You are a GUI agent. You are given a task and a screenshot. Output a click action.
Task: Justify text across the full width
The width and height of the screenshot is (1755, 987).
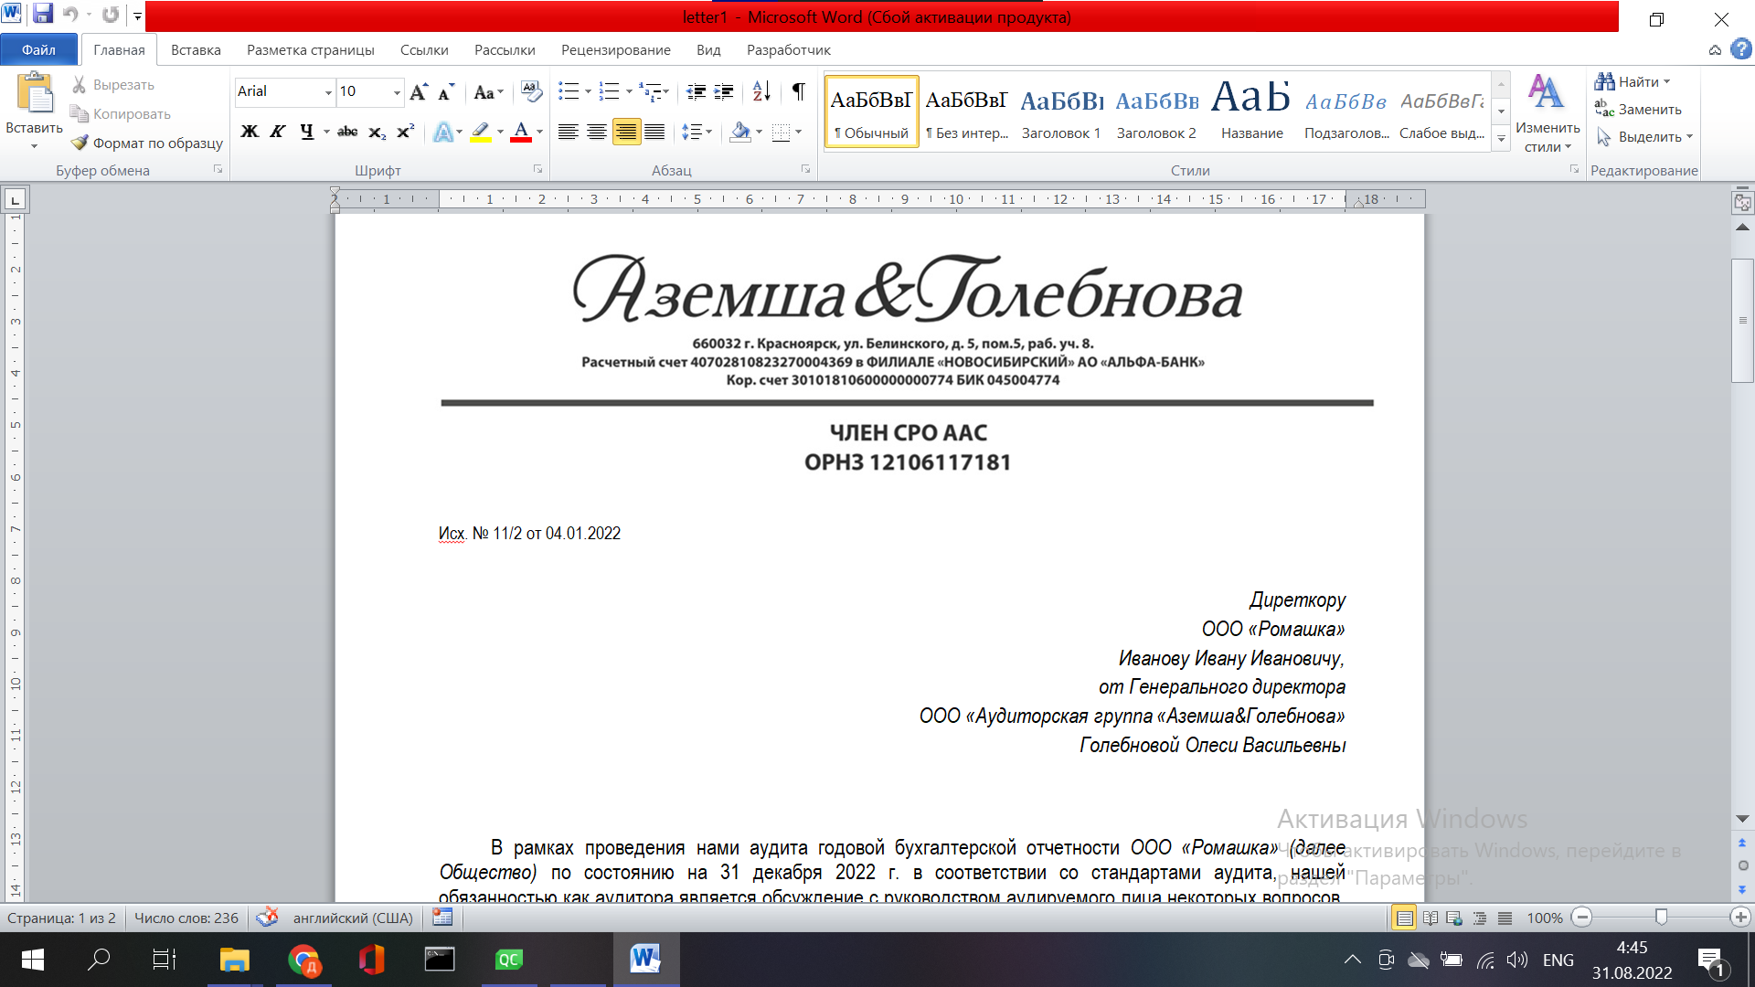(654, 133)
